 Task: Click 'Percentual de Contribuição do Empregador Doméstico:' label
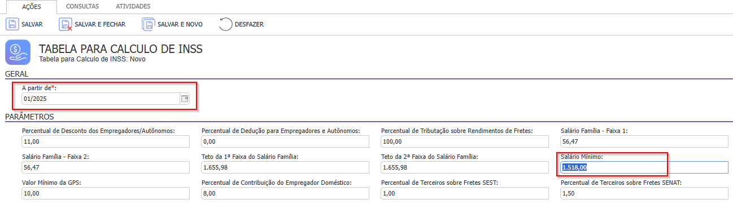(x=276, y=183)
